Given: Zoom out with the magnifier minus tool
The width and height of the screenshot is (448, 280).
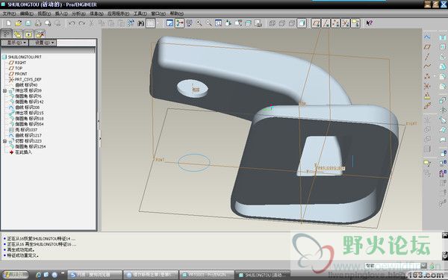Looking at the screenshot, I should [209, 23].
